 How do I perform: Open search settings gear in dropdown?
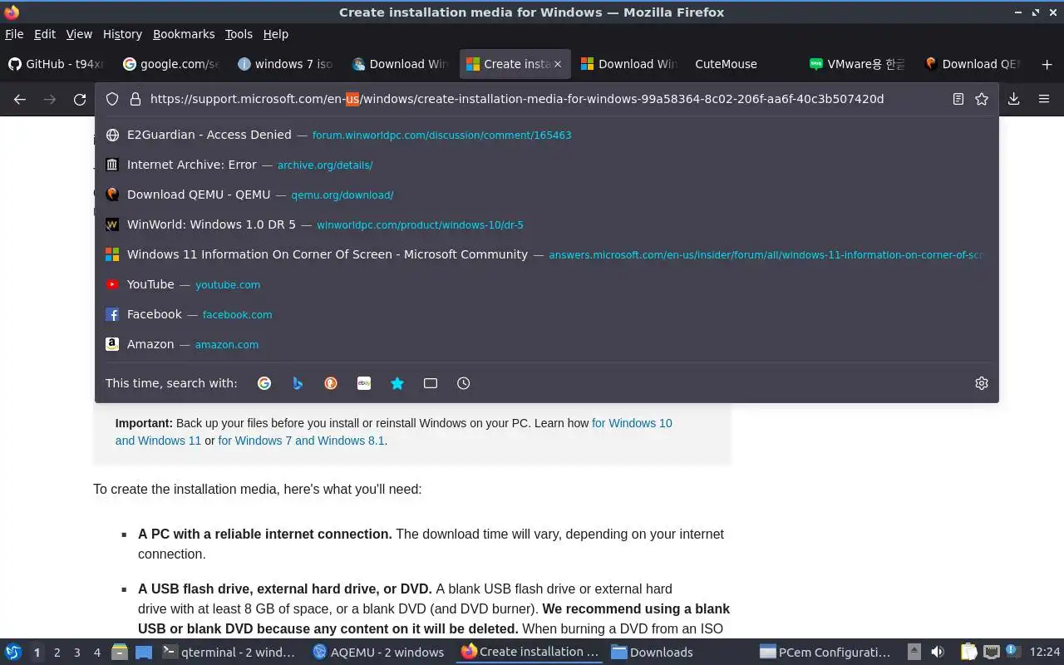pos(982,383)
